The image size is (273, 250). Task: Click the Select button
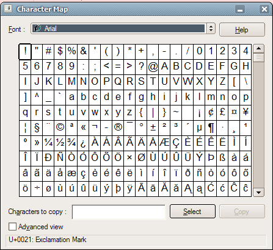pyautogui.click(x=192, y=212)
